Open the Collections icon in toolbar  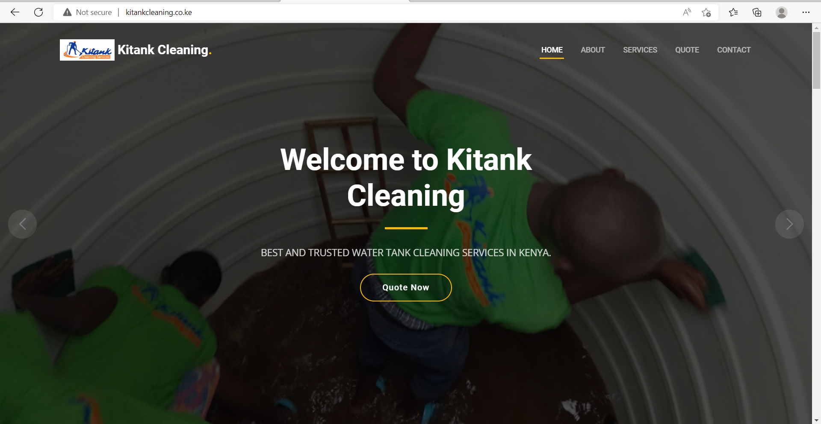pos(757,12)
